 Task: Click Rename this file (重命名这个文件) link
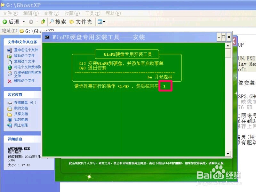[26, 50]
